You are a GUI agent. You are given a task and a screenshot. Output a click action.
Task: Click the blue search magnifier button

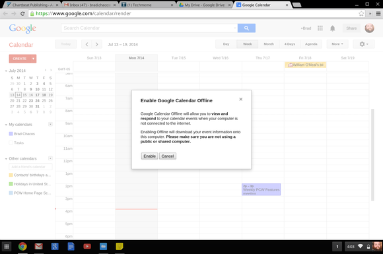(x=246, y=28)
